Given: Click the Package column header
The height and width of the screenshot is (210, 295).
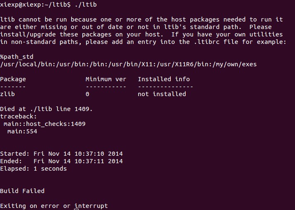Looking at the screenshot, I should pos(13,79).
